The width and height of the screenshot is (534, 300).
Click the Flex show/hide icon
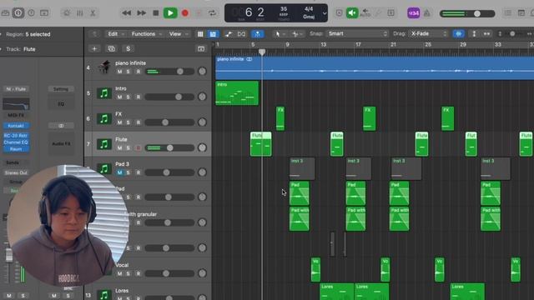point(241,33)
